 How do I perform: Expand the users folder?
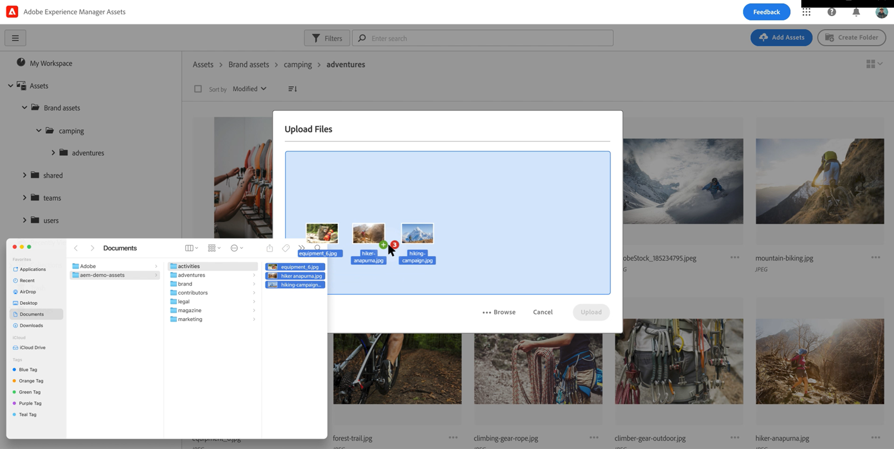[24, 220]
